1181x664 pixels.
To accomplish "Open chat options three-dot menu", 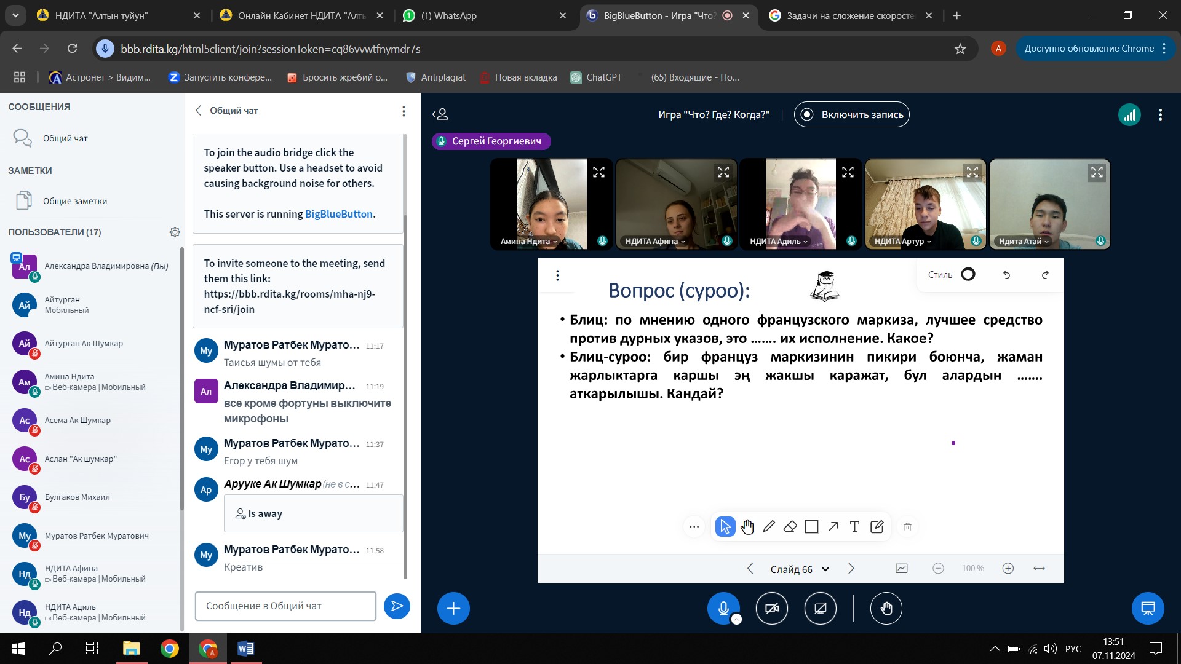I will point(404,111).
